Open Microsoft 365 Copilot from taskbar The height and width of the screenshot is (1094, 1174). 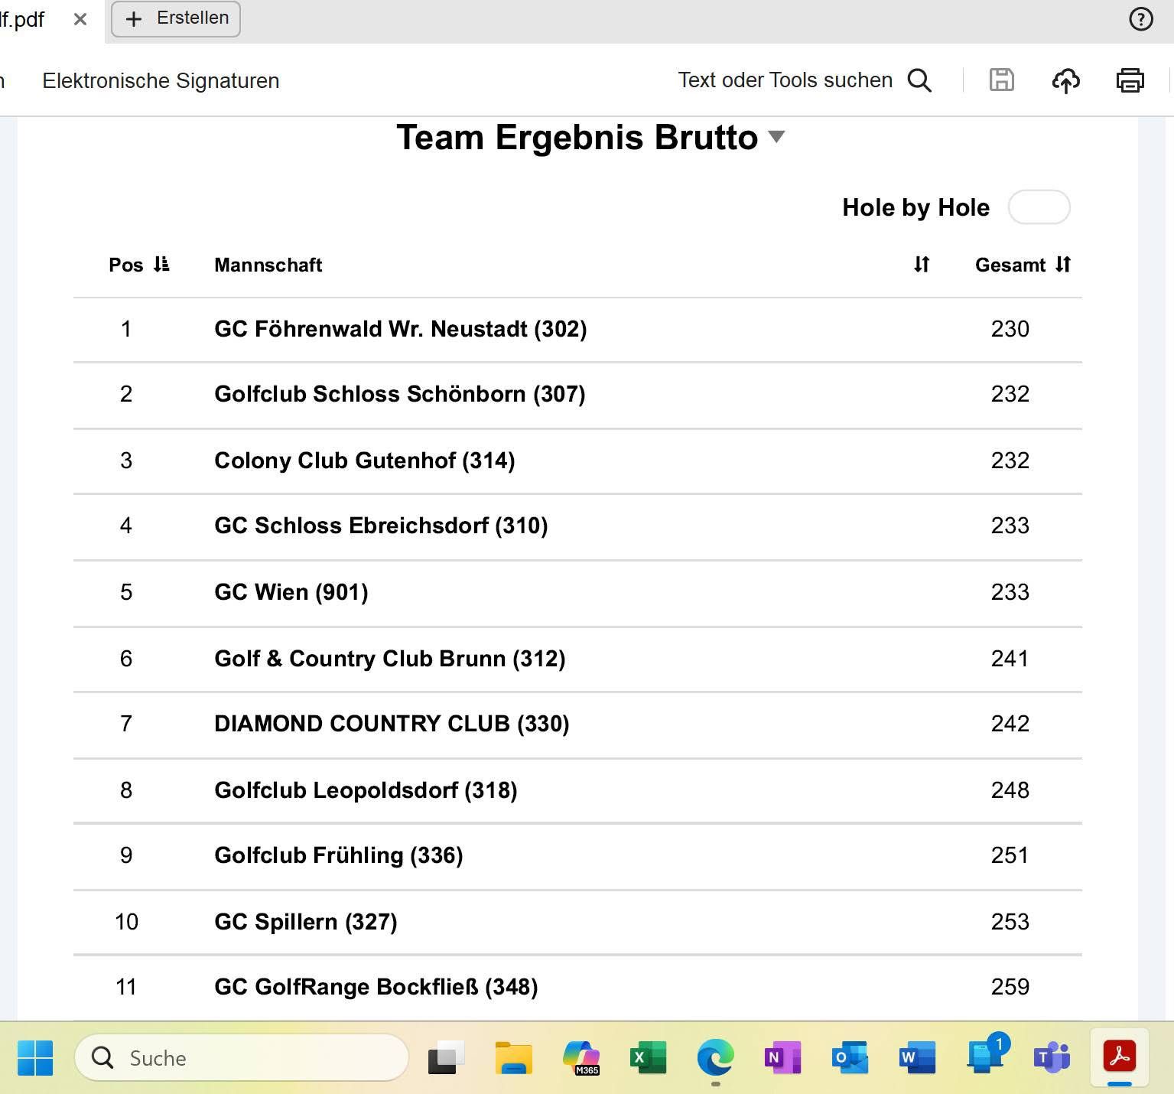pos(580,1058)
